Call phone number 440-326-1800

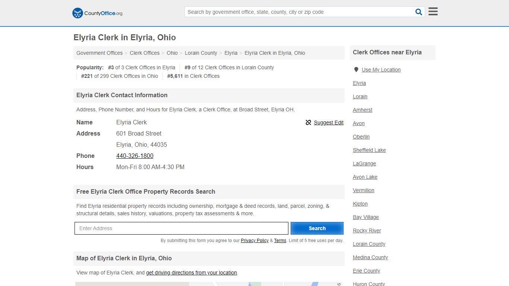[x=135, y=156]
